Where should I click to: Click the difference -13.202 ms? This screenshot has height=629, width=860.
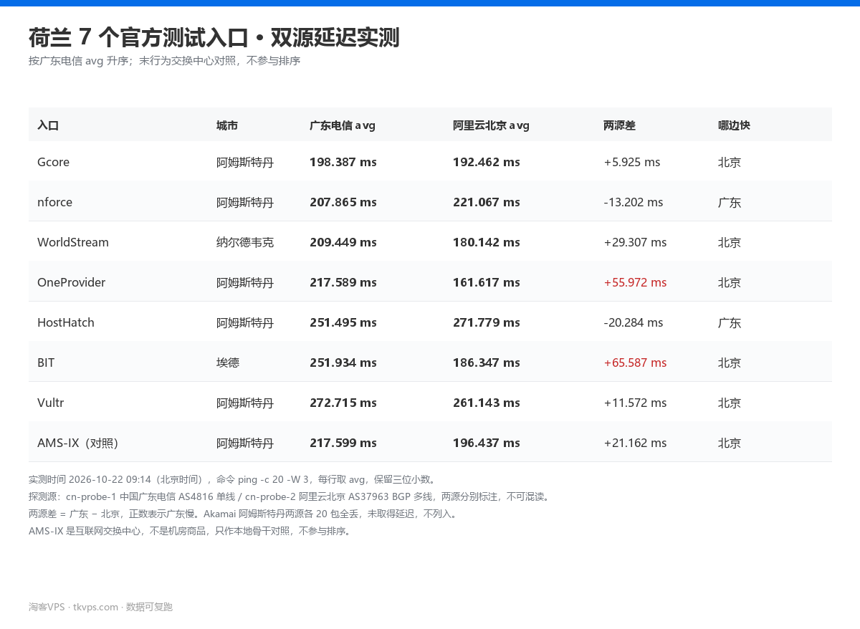point(634,202)
